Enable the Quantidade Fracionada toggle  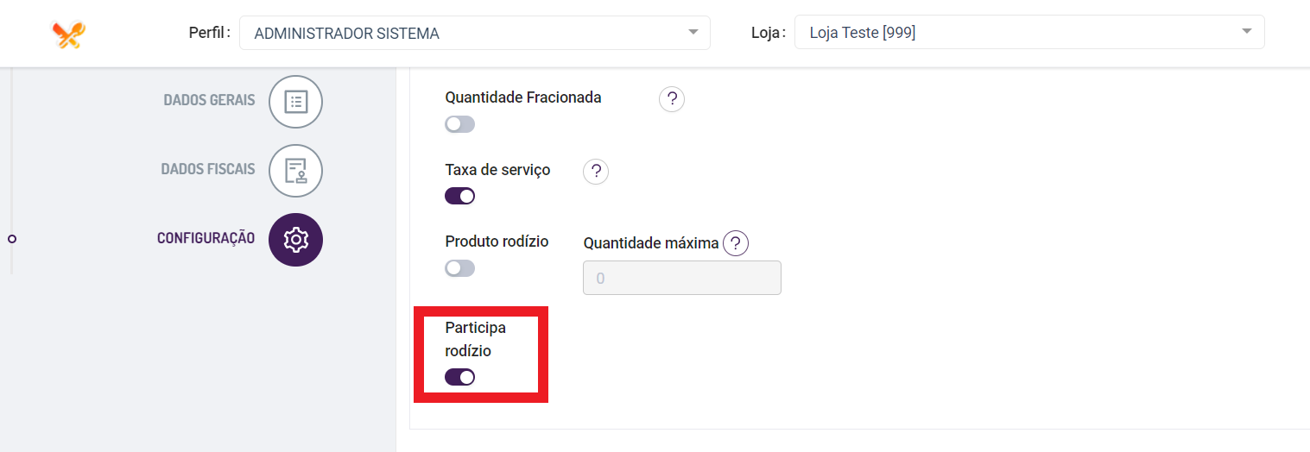(459, 124)
